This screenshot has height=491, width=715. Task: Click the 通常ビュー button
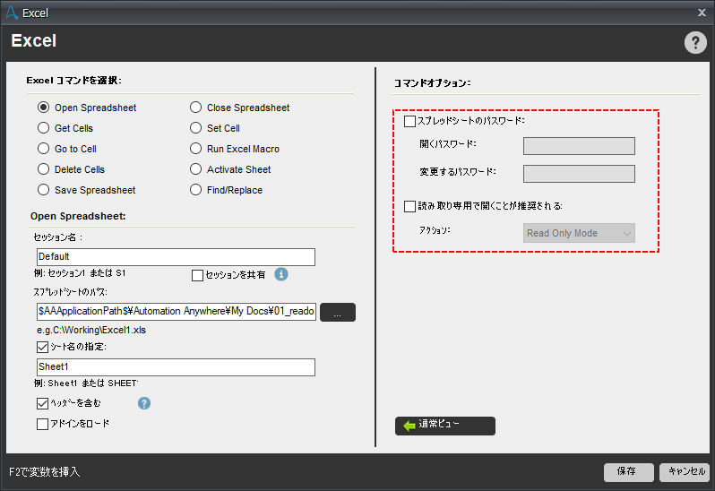(445, 426)
